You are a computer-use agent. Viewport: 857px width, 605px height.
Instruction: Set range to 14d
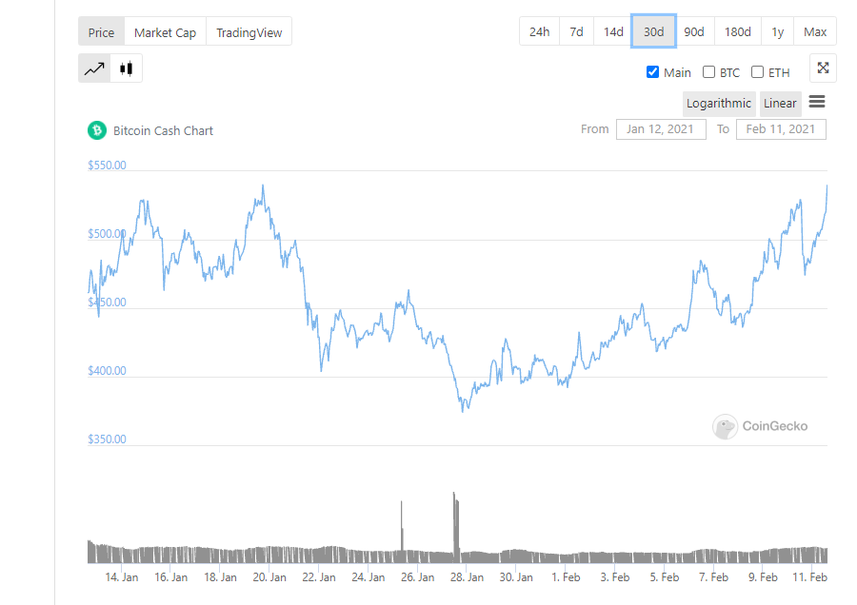click(613, 31)
